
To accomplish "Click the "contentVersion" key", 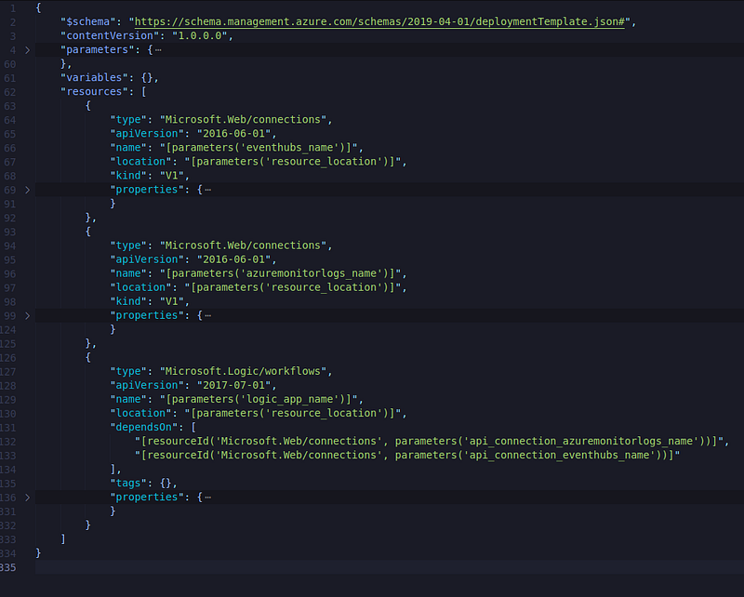I will 110,35.
